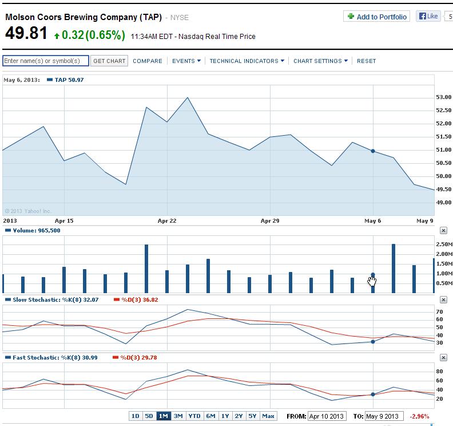The height and width of the screenshot is (426, 453).
Task: Close the Slow Stochastic panel
Action: pyautogui.click(x=443, y=299)
